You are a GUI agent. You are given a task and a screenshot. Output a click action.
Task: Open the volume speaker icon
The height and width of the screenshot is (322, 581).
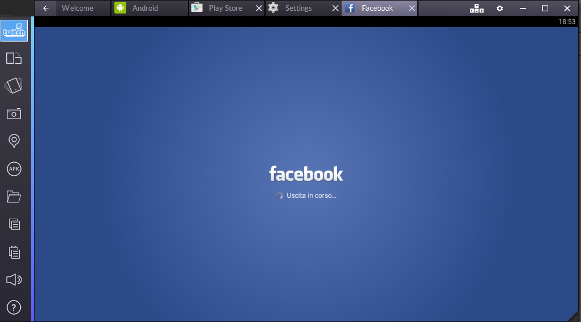[x=14, y=280]
